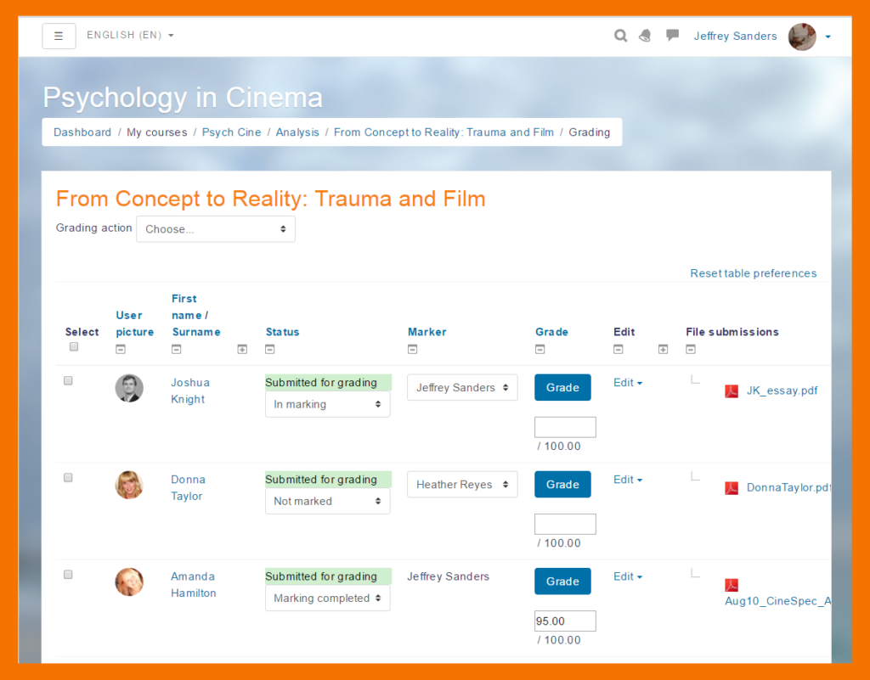Click the PDF icon beside JK_essay.pdf

[732, 391]
